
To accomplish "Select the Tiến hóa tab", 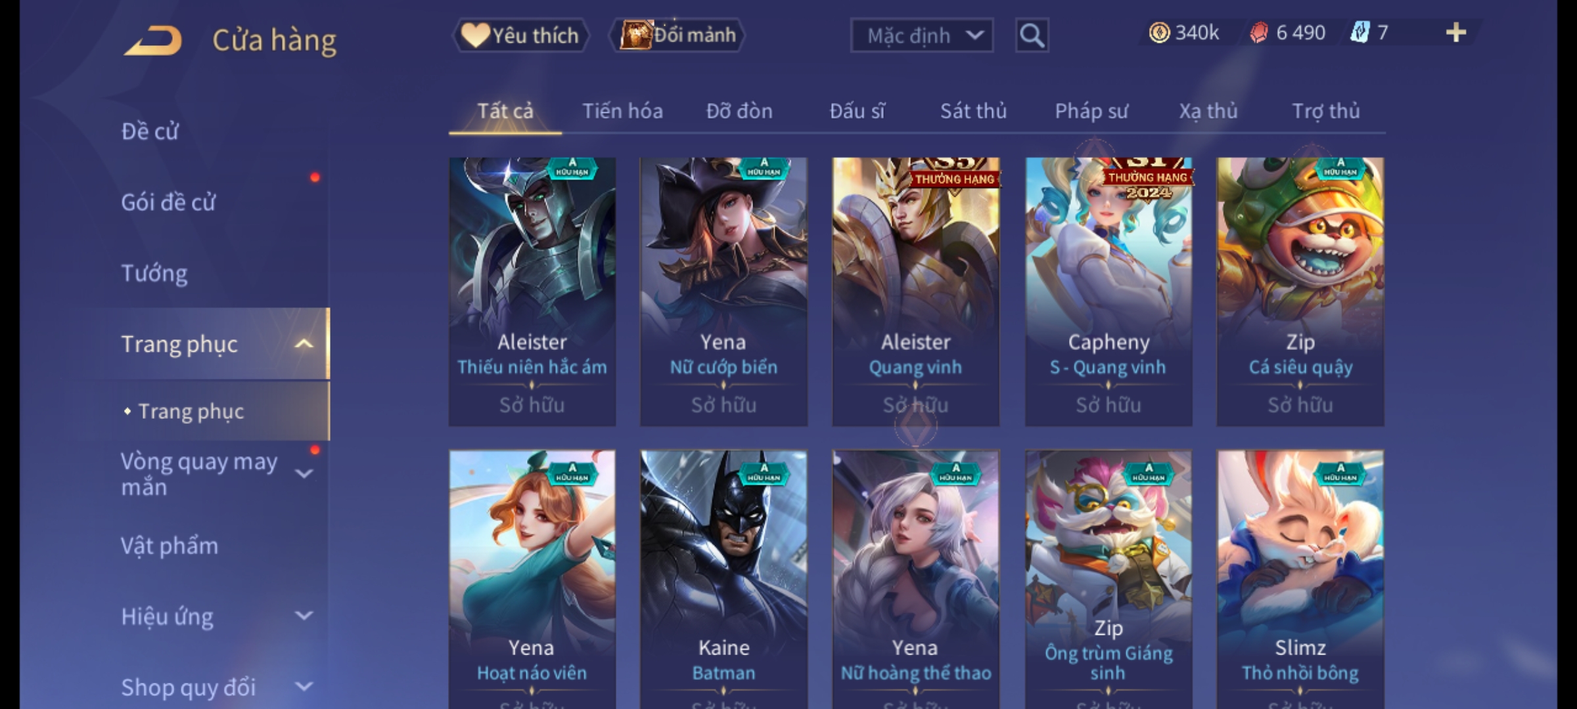I will click(x=622, y=111).
